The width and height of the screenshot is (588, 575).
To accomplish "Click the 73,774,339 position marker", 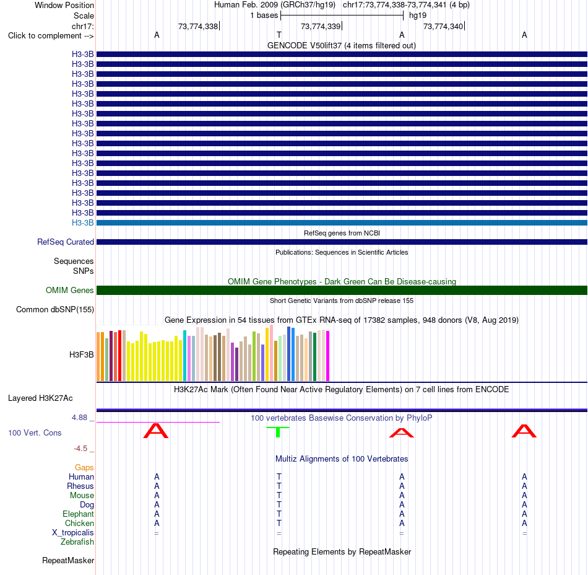I will [321, 26].
